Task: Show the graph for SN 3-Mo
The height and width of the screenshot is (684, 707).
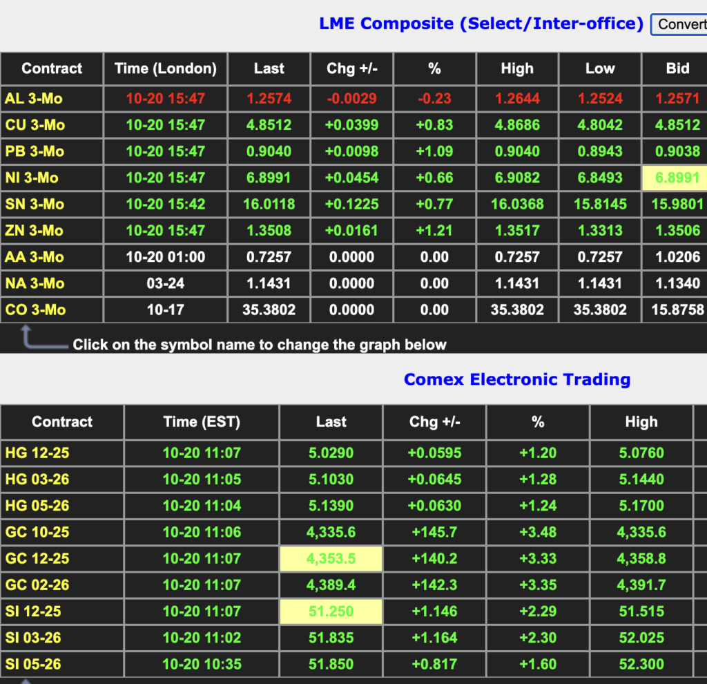Action: (x=35, y=204)
